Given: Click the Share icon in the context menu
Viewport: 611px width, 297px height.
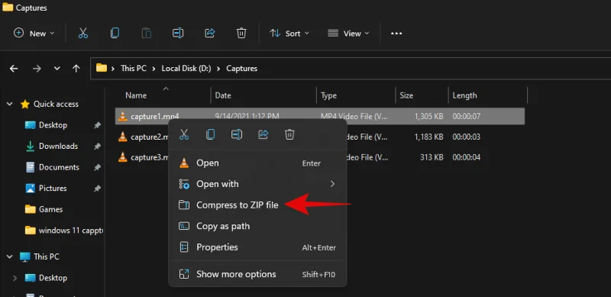Looking at the screenshot, I should click(263, 135).
